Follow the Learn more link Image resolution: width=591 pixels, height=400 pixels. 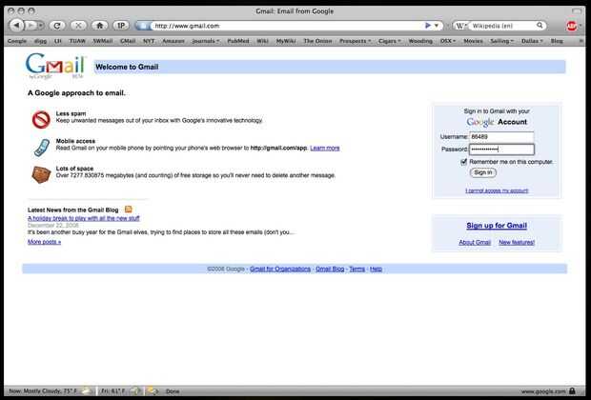pos(325,148)
